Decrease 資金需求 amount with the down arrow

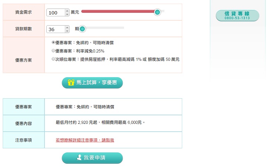(67, 14)
